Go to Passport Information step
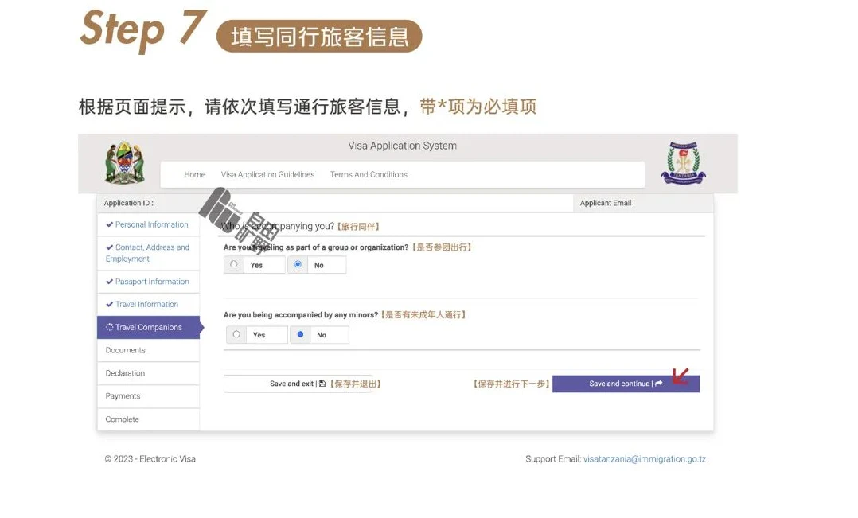Screen dimensions: 858x518 pos(148,282)
